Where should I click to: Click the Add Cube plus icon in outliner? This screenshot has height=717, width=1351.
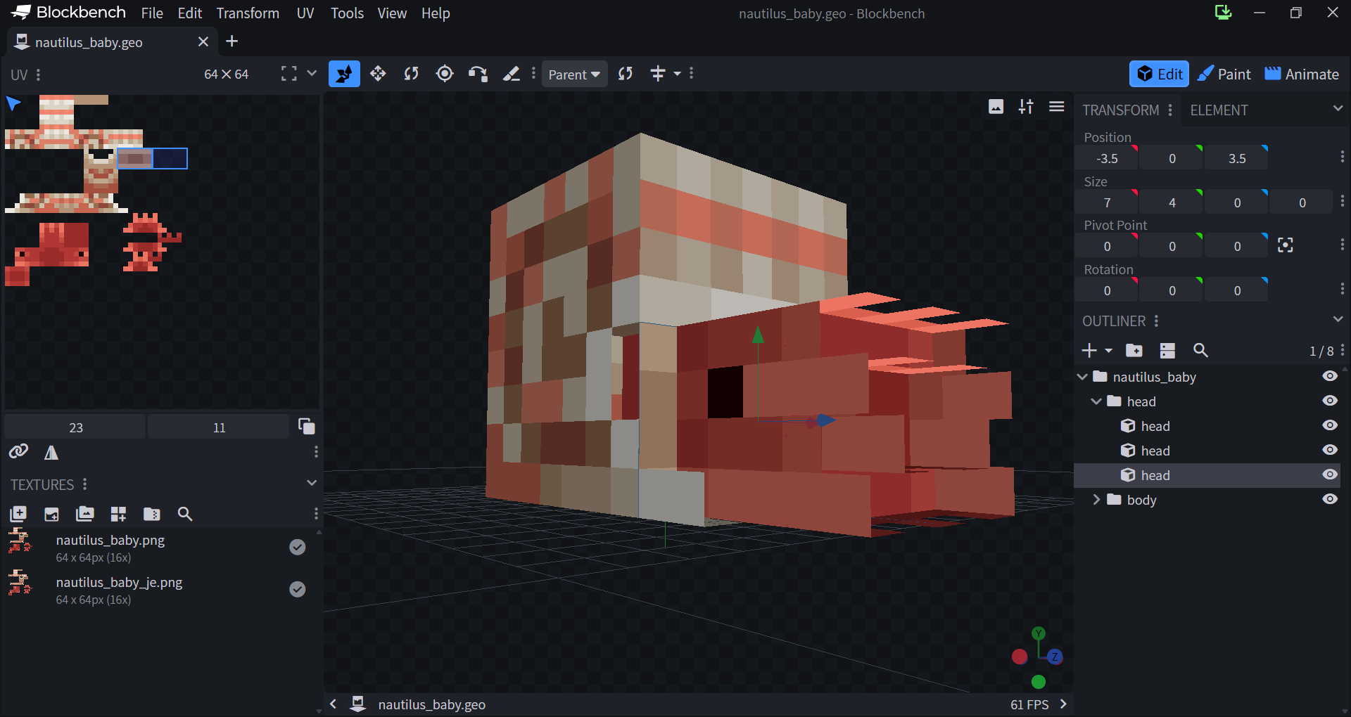(1089, 350)
